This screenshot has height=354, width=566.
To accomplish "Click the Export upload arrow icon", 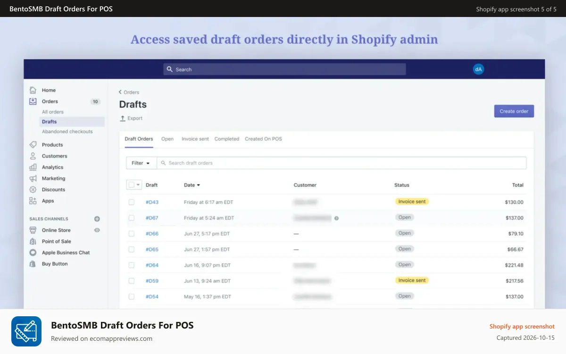I will coord(123,118).
